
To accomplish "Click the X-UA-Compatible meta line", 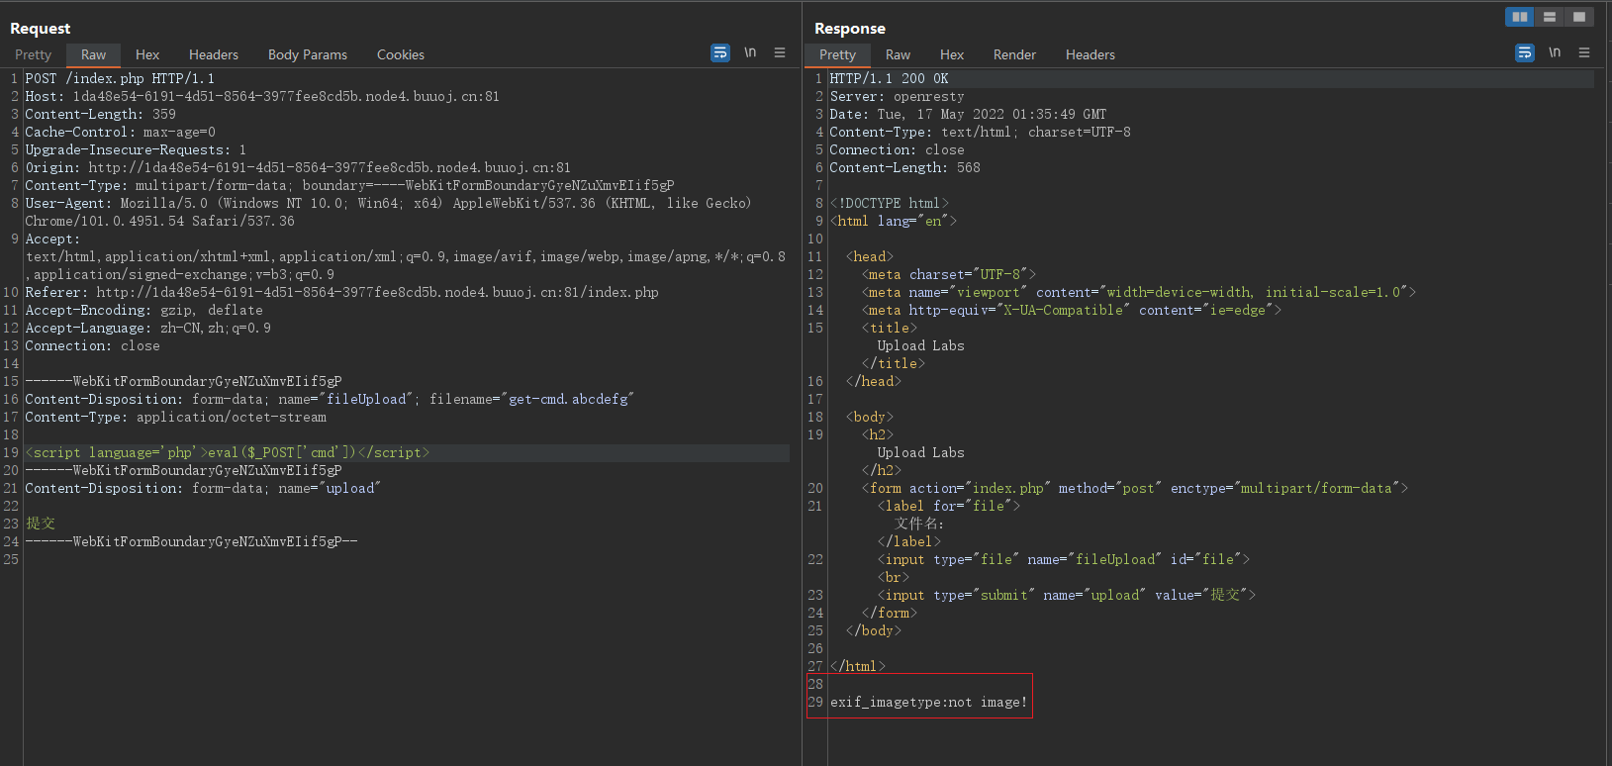I will [x=1072, y=310].
